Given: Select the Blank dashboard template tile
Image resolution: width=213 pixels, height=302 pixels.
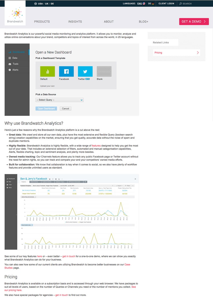Looking at the screenshot, I should pyautogui.click(x=104, y=72).
